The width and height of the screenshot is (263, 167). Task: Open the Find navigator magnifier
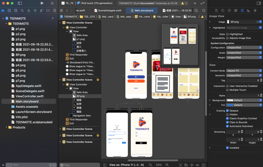(22, 11)
